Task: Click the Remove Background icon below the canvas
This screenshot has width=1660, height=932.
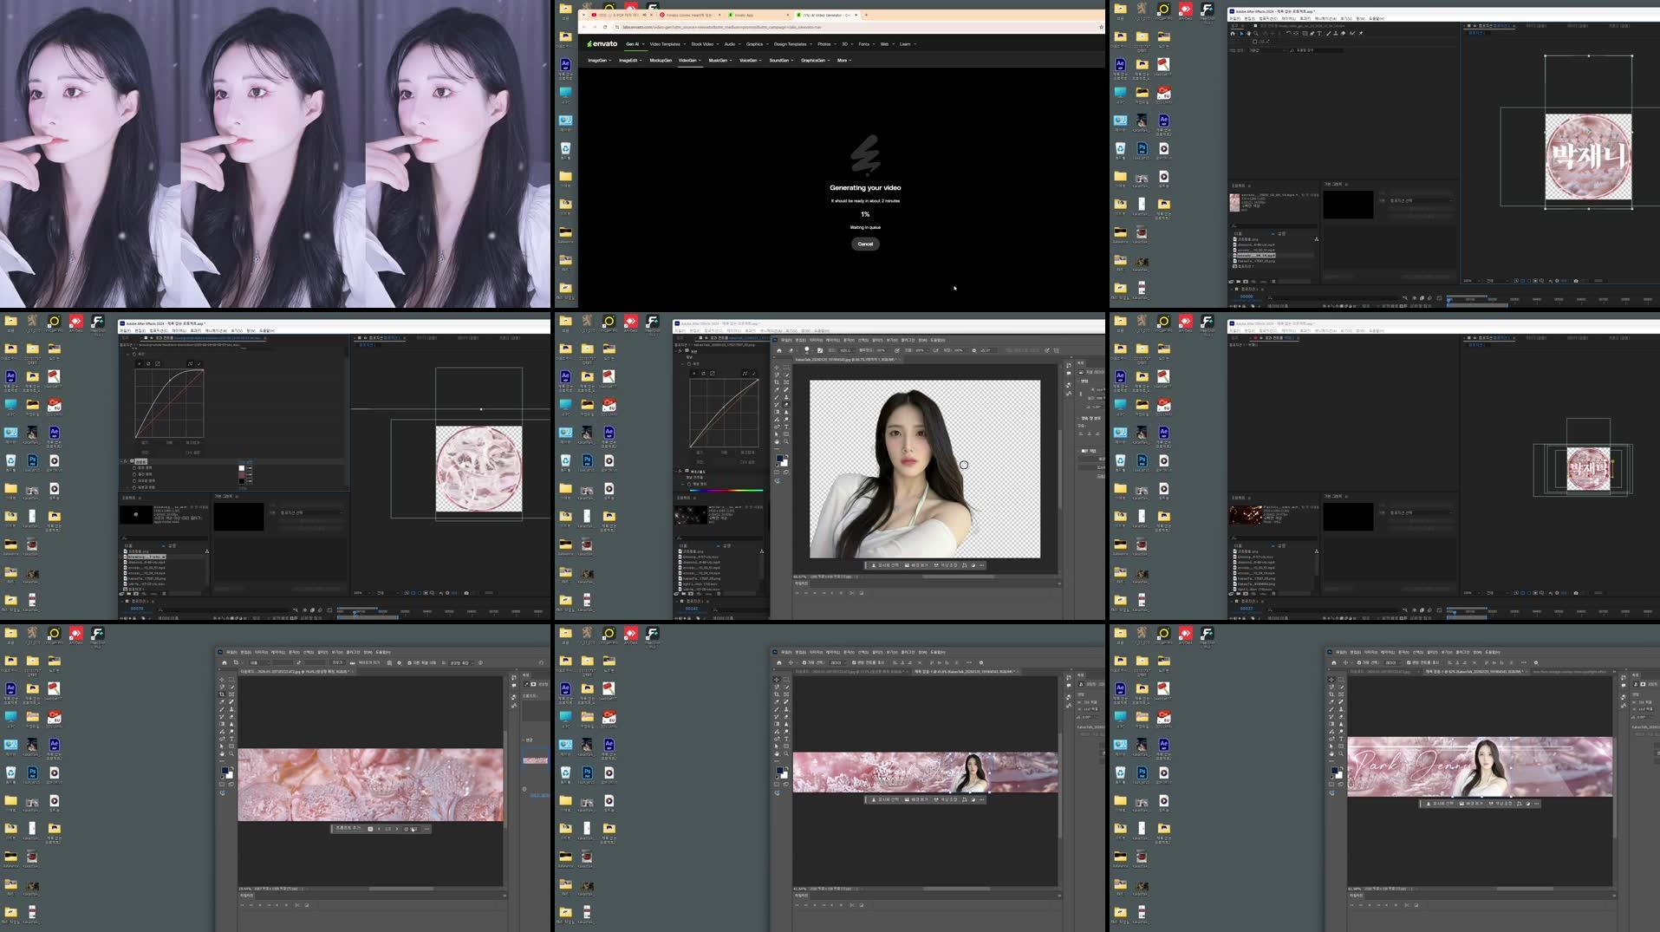Action: 907,565
